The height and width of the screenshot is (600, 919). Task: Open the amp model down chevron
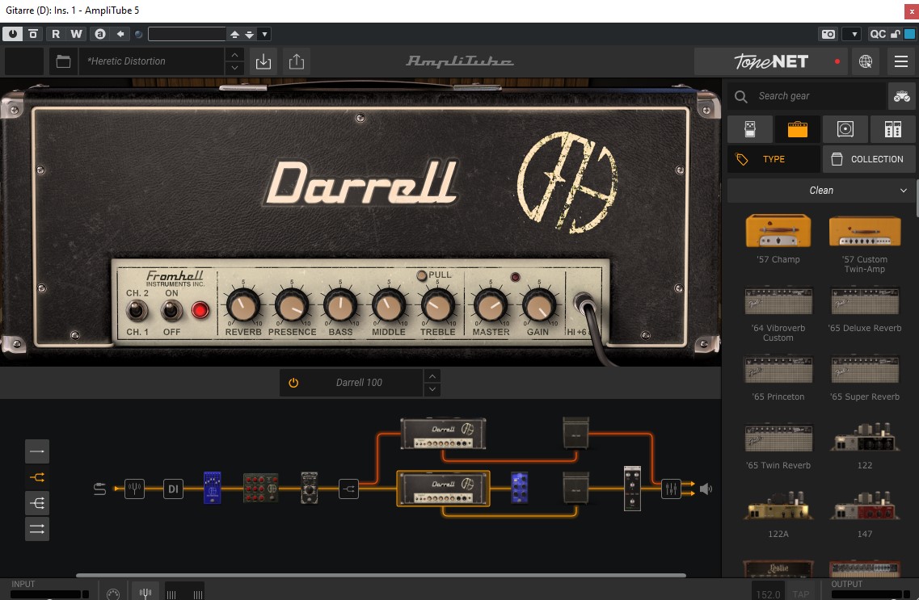pyautogui.click(x=432, y=389)
